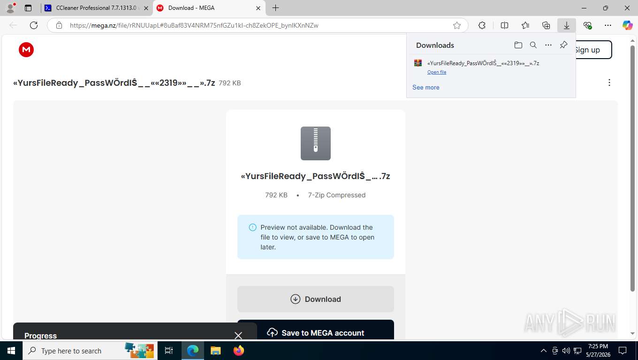This screenshot has width=638, height=360.
Task: Open Browser essentials heart icon
Action: [x=587, y=25]
